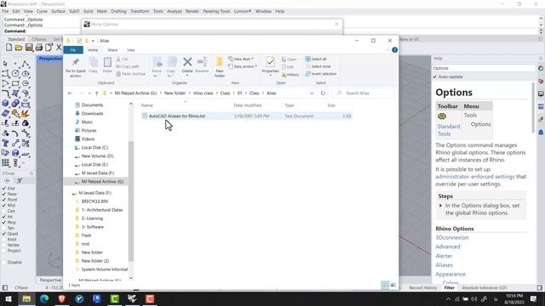Select the arrow pointer tool in Rhino sidebar

(5, 64)
